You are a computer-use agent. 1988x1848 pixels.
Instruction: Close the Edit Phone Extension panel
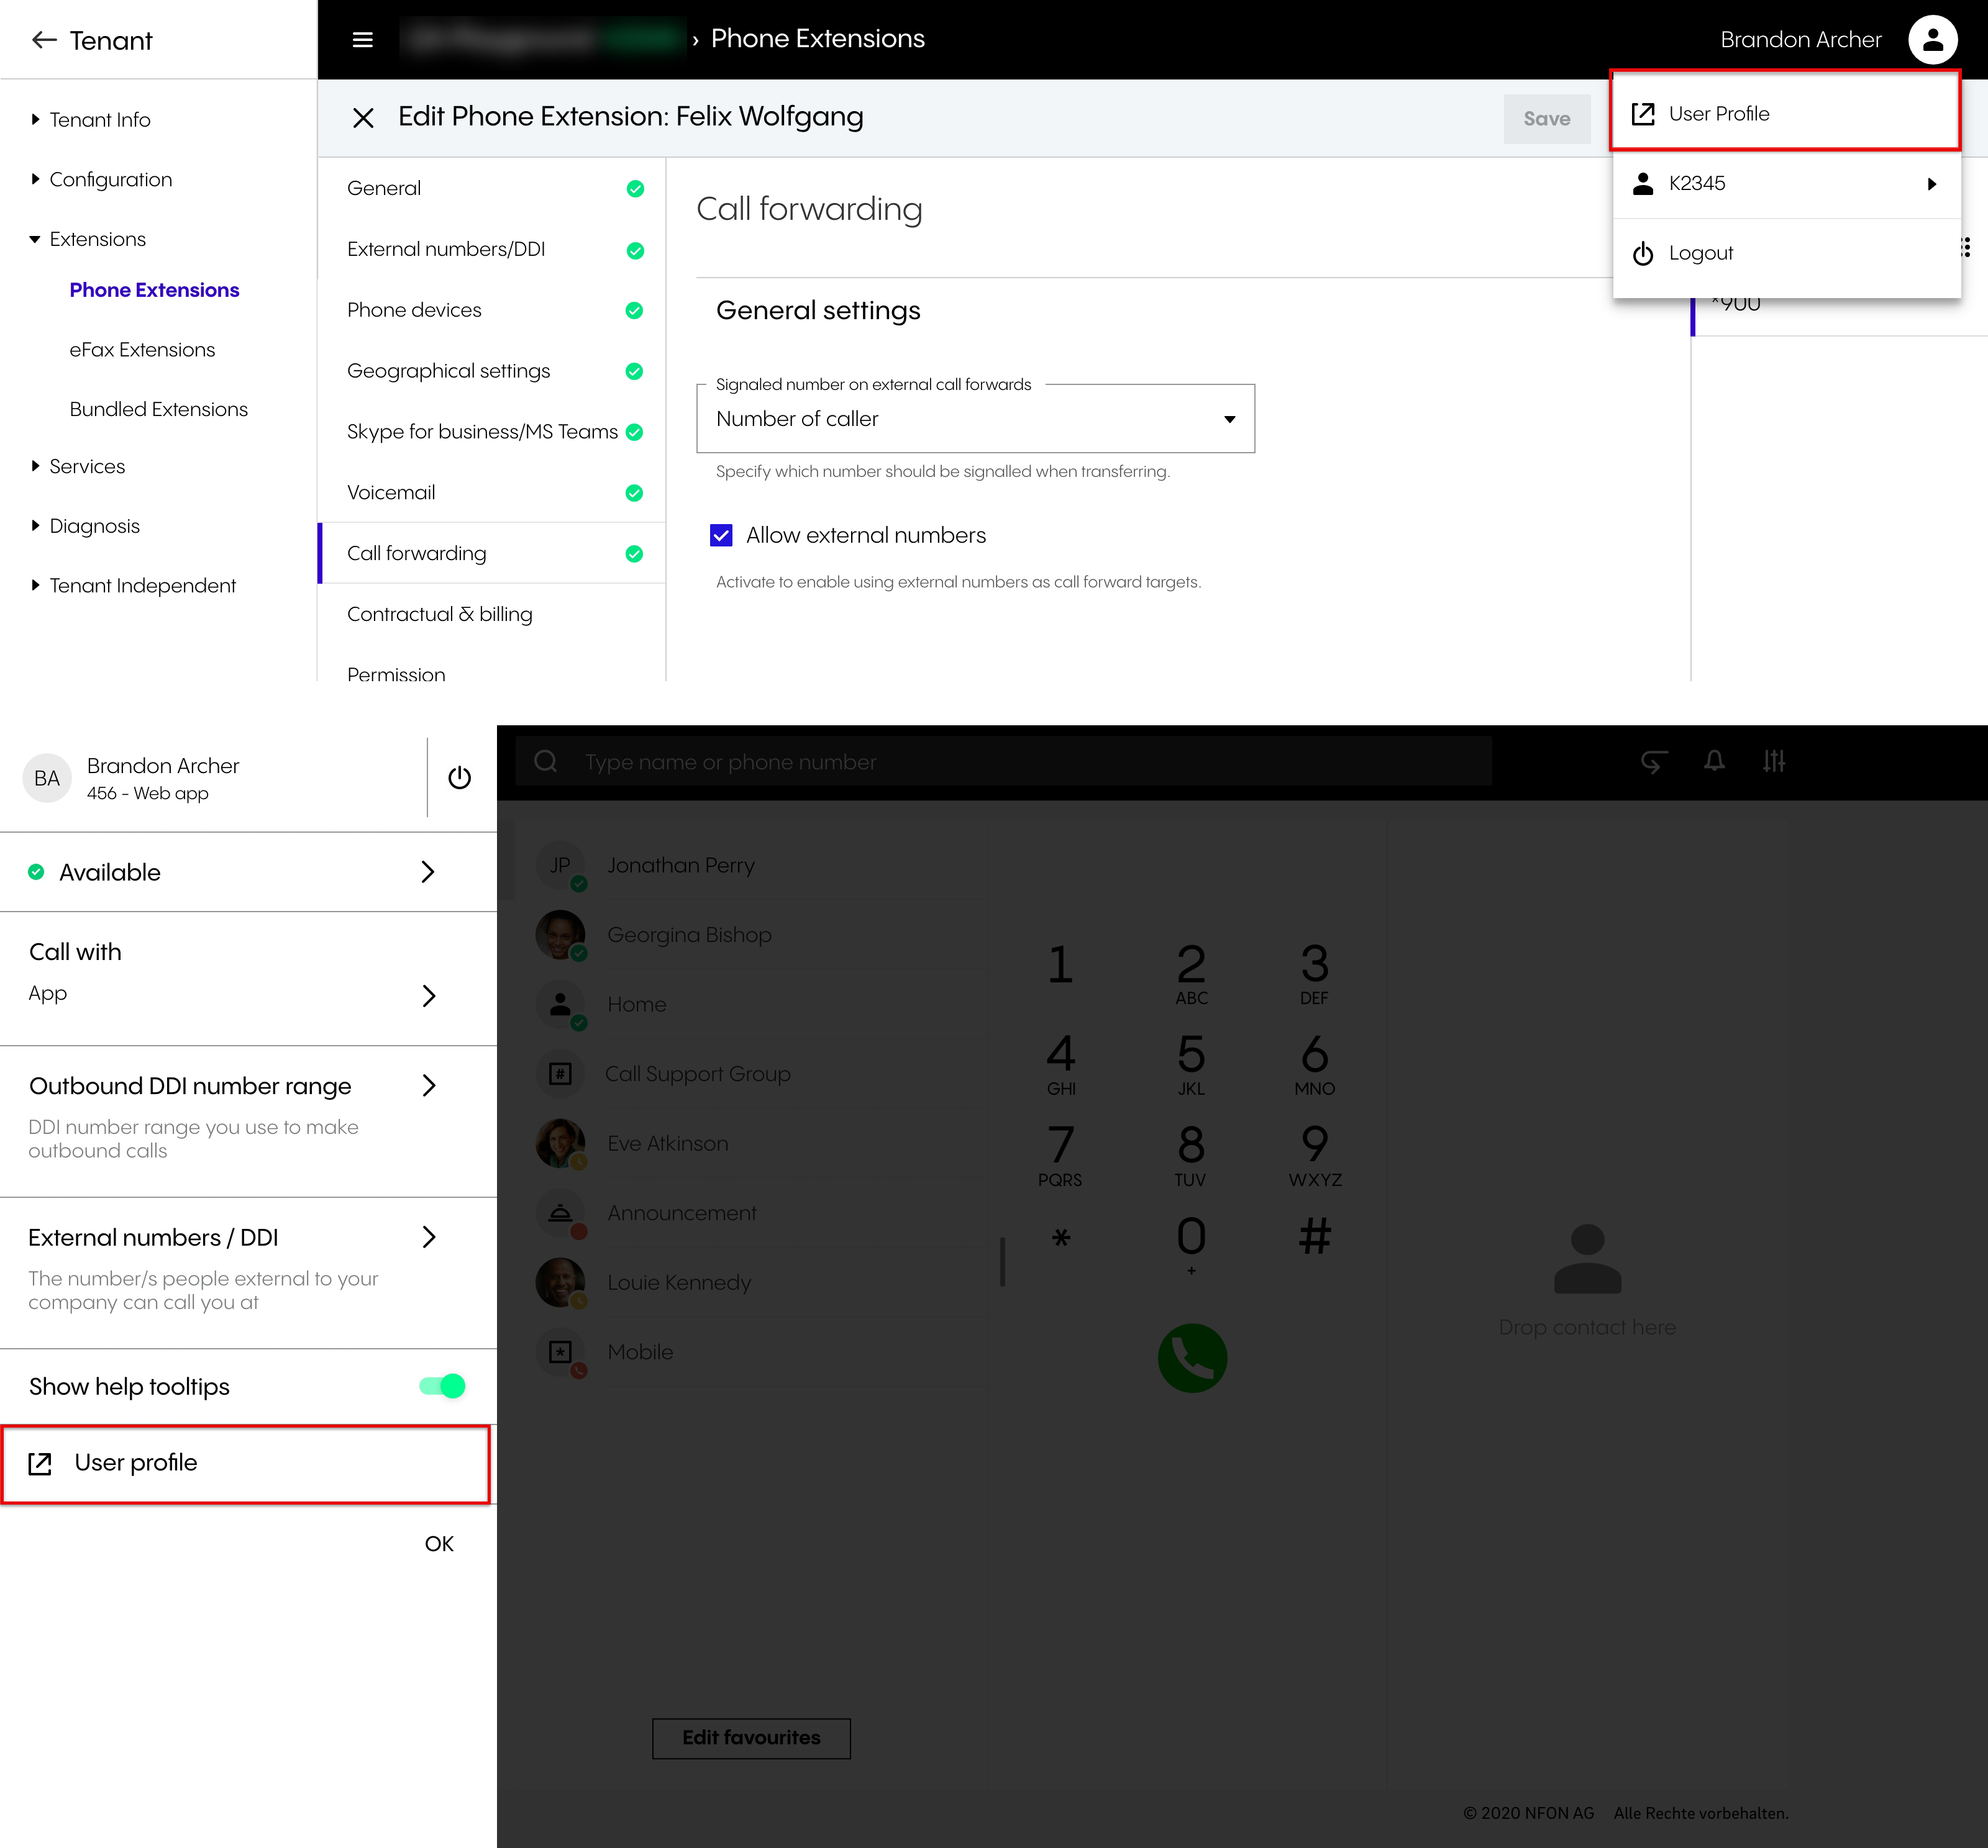(363, 118)
